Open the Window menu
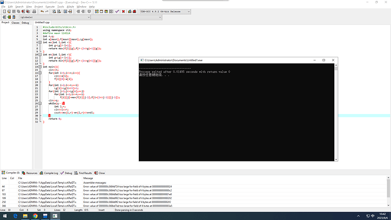The image size is (391, 220). 81,7
